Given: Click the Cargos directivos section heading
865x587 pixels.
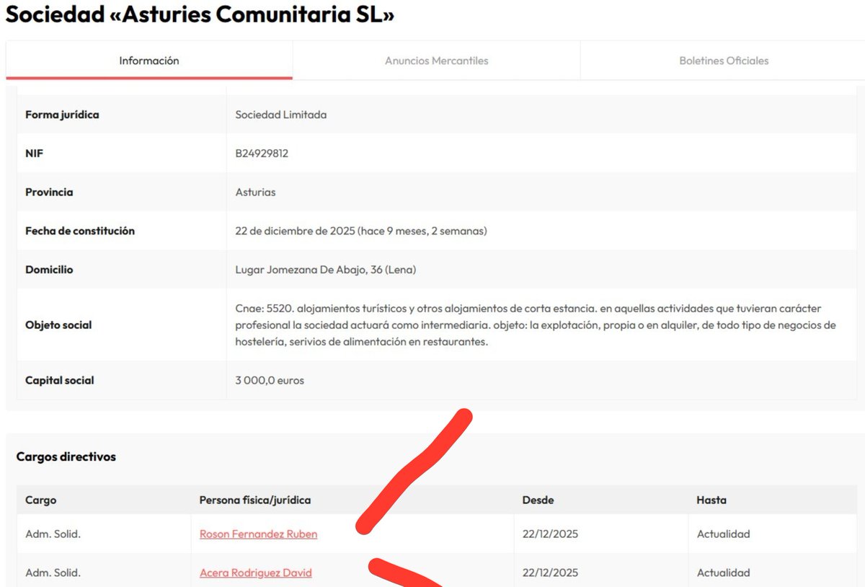Looking at the screenshot, I should pos(66,456).
